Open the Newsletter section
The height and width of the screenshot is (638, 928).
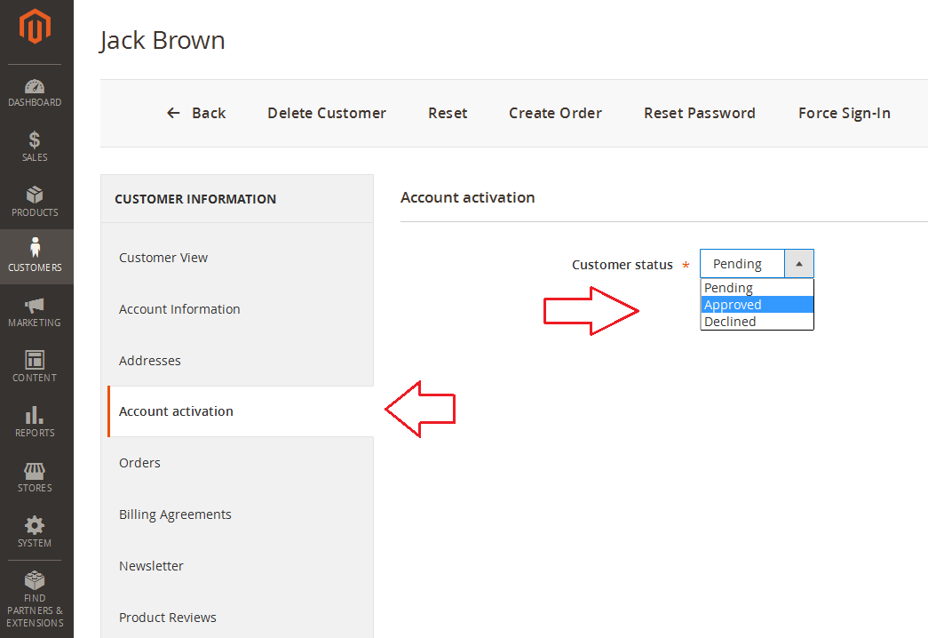tap(151, 565)
